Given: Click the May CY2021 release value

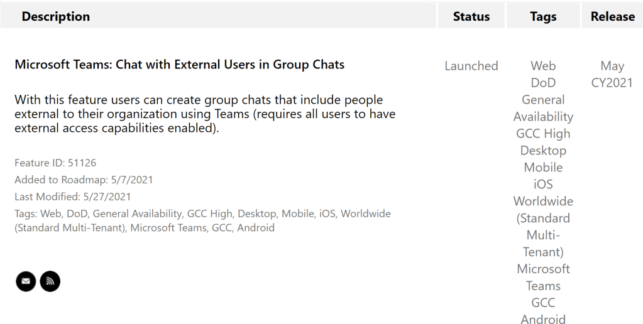Looking at the screenshot, I should [x=612, y=74].
